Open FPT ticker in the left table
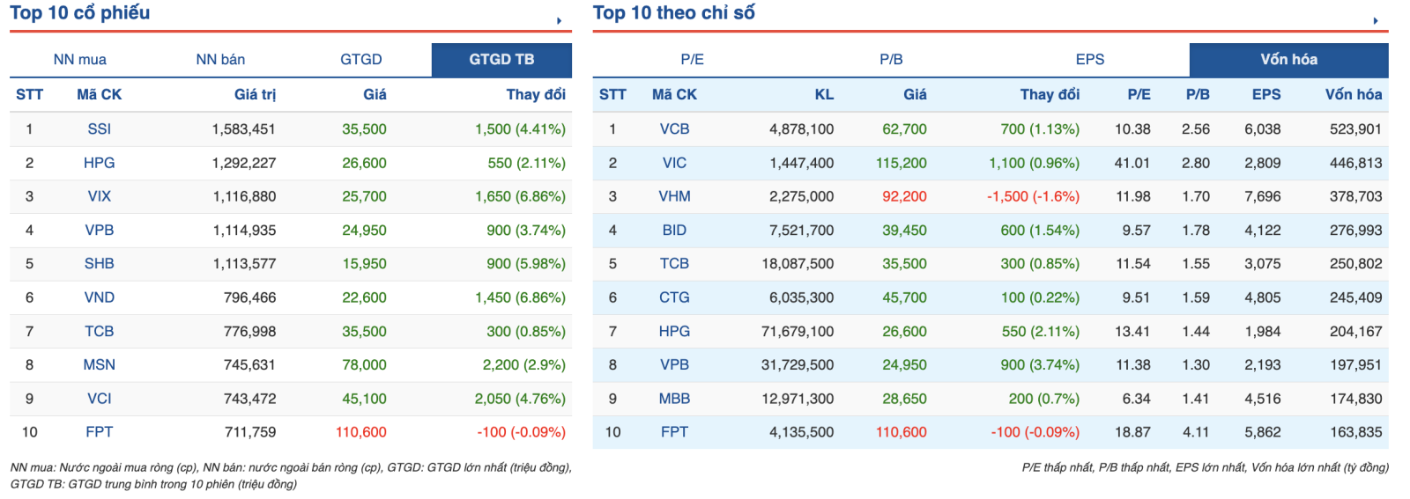 [x=100, y=432]
